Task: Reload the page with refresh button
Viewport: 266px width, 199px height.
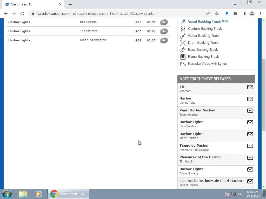Action: click(x=22, y=13)
